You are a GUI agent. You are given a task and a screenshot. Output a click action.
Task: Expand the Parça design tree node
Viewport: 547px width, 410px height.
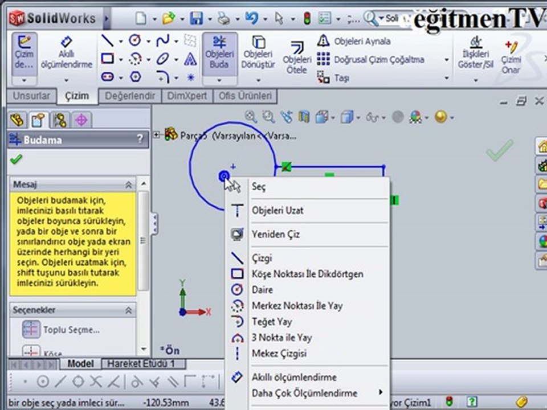tap(157, 134)
